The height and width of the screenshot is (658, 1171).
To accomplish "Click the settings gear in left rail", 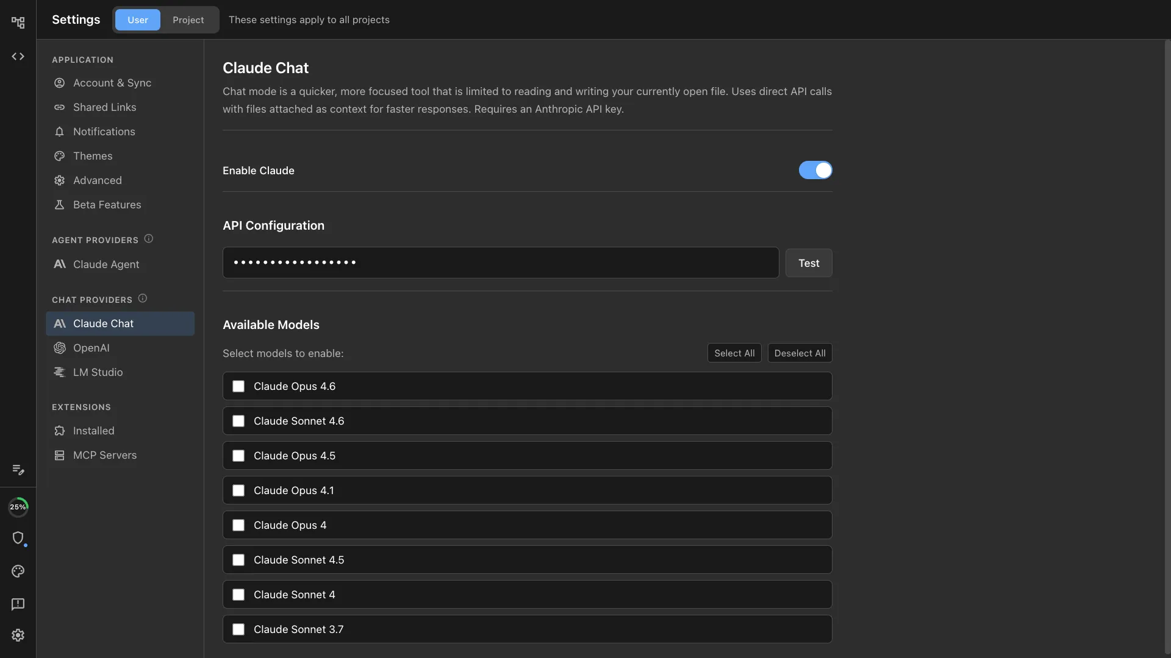I will (x=18, y=635).
